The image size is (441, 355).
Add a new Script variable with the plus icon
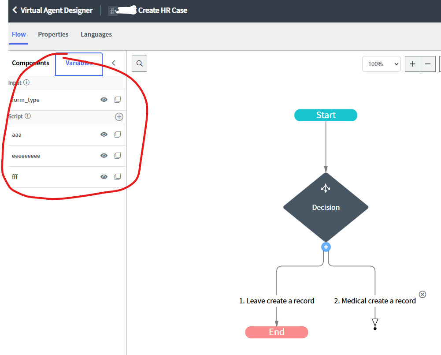[x=119, y=116]
